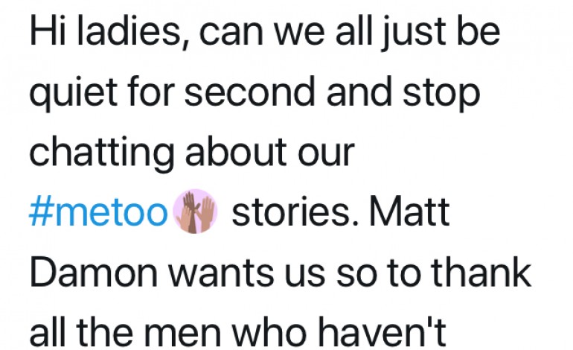Screen dimensions: 573x350
Task: Click the word "chatting" in the tweet
Action: 102,153
